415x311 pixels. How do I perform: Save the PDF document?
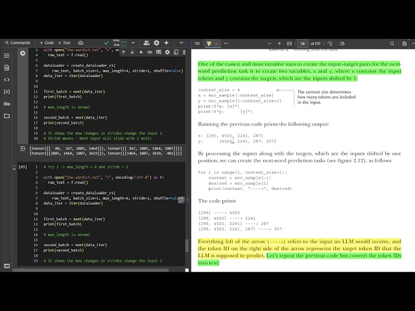(405, 43)
